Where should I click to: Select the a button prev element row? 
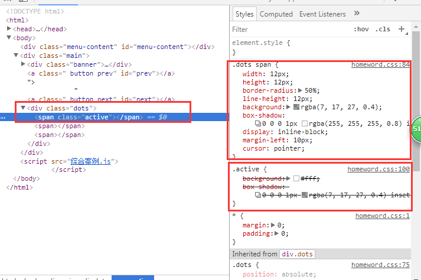(x=101, y=73)
